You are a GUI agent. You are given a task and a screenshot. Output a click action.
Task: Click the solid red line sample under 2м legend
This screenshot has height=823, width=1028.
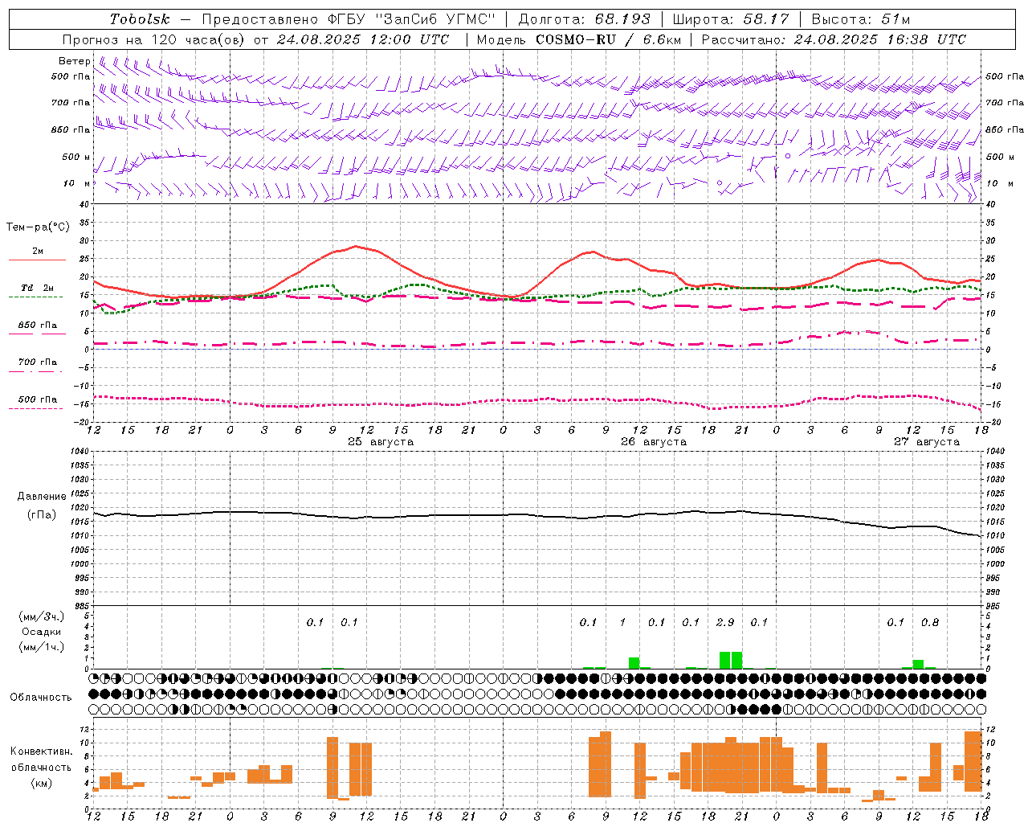pyautogui.click(x=38, y=260)
